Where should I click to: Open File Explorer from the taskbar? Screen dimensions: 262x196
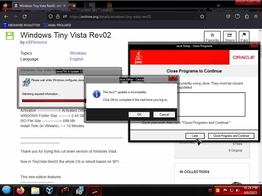(35, 190)
